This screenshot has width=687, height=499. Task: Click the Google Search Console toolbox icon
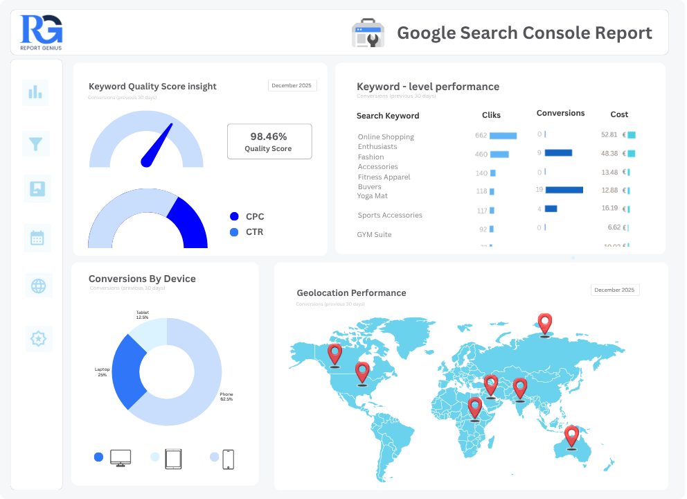[x=368, y=33]
